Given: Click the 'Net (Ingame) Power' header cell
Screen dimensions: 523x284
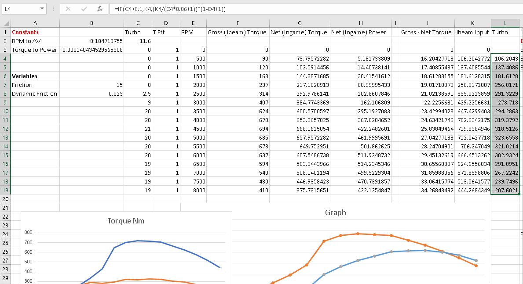Looking at the screenshot, I should [x=361, y=32].
